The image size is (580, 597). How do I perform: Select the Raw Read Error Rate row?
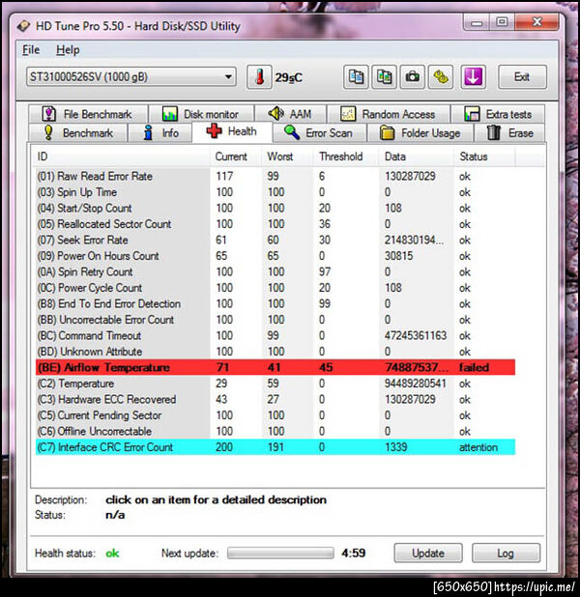(275, 176)
